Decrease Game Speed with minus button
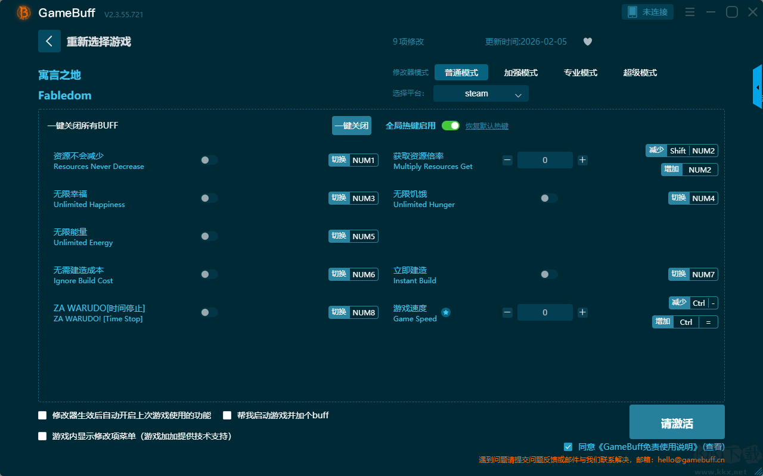The height and width of the screenshot is (476, 763). [x=507, y=312]
